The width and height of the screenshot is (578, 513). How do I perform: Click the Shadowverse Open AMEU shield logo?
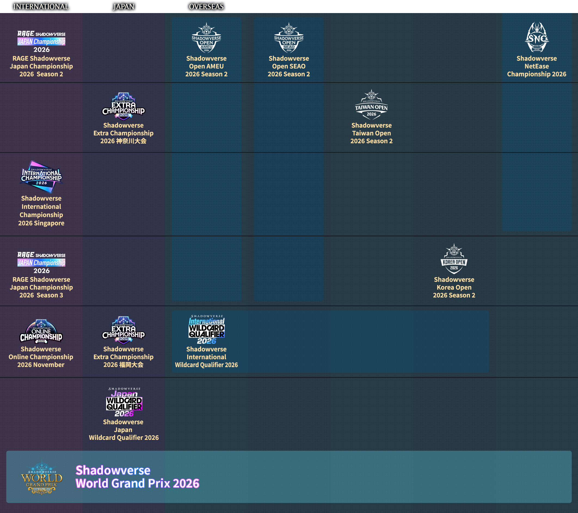pyautogui.click(x=207, y=38)
